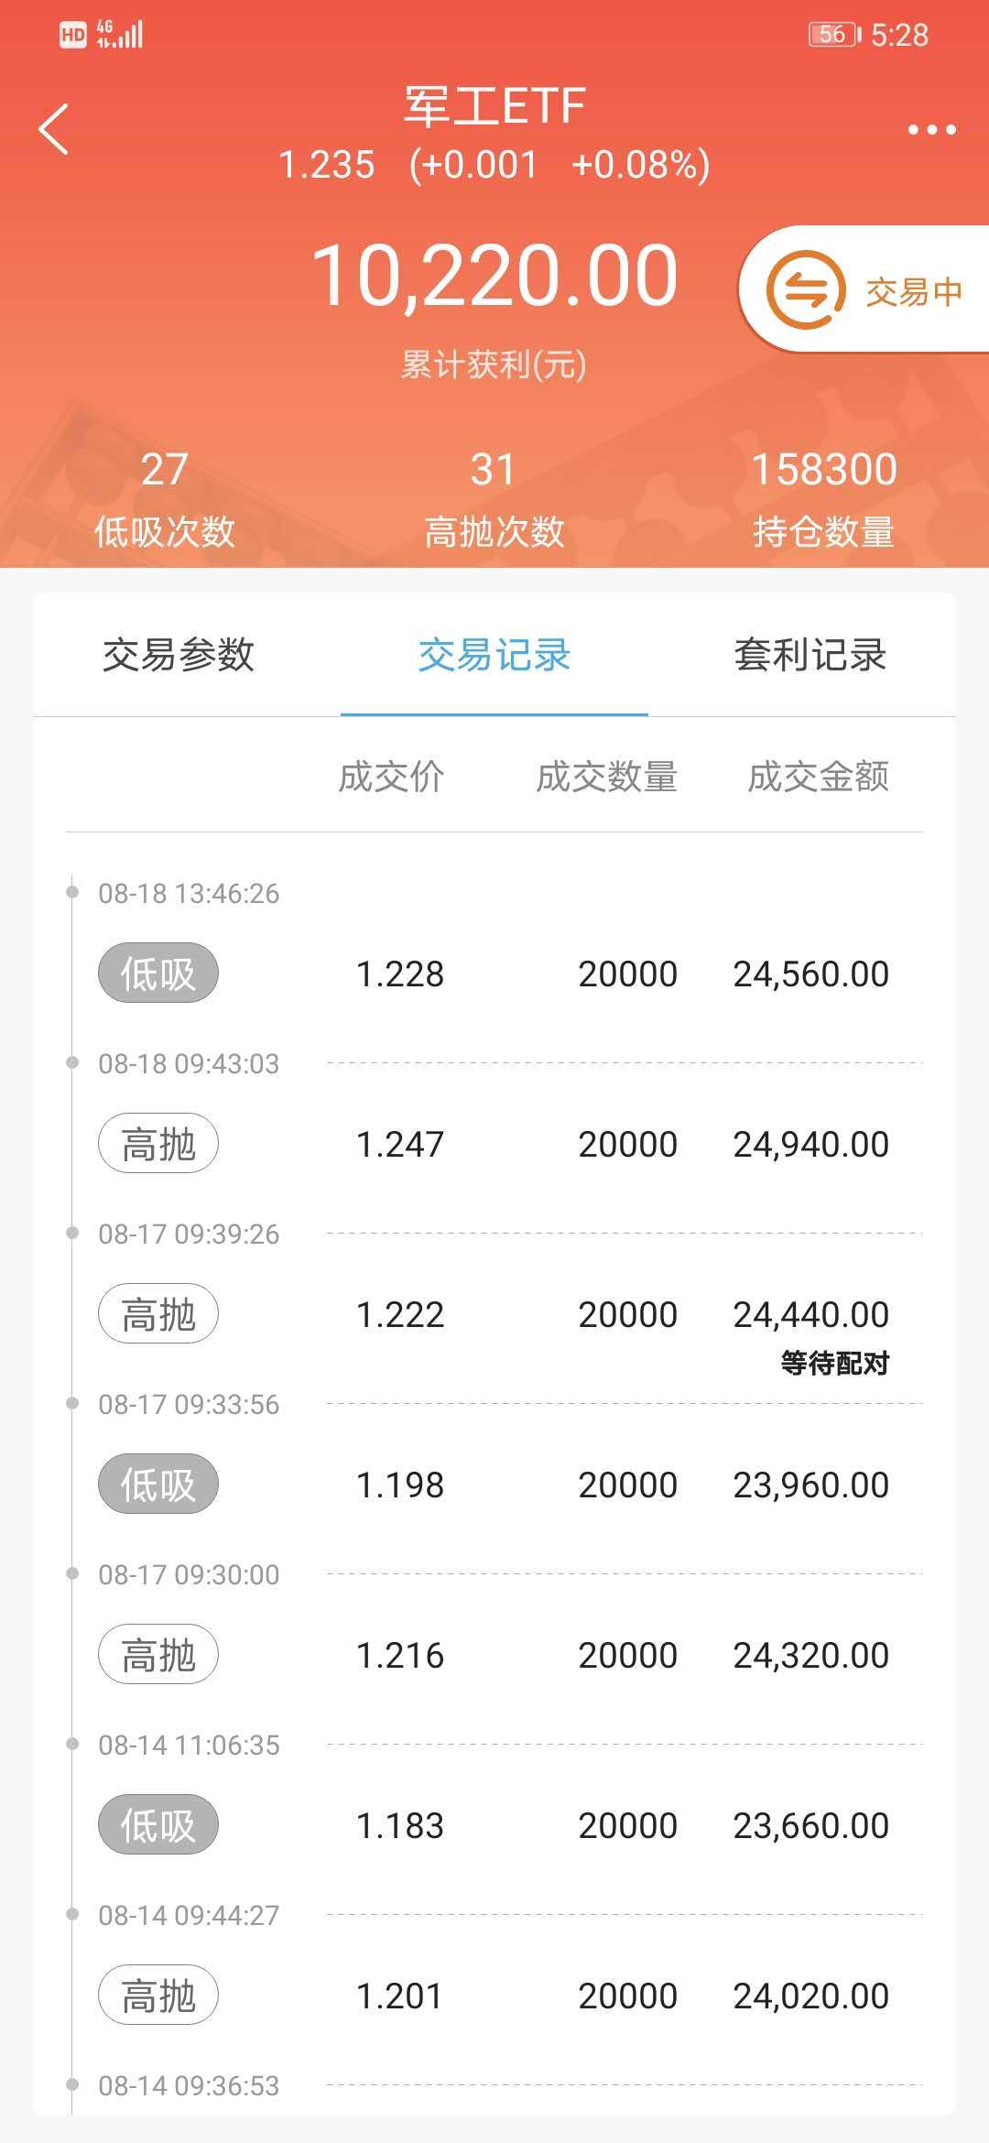Open the 套利记录 tab
989x2143 pixels.
[x=810, y=655]
